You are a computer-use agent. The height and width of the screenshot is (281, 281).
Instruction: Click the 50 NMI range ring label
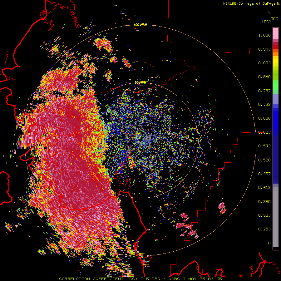[x=140, y=83]
